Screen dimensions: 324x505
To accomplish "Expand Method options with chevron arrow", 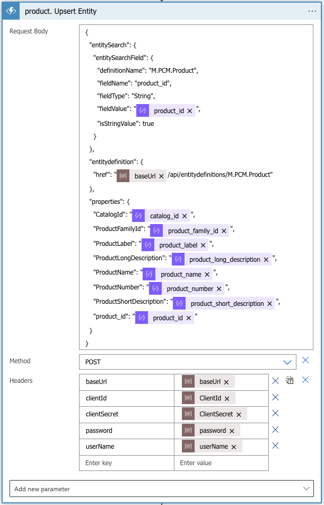I will 287,362.
